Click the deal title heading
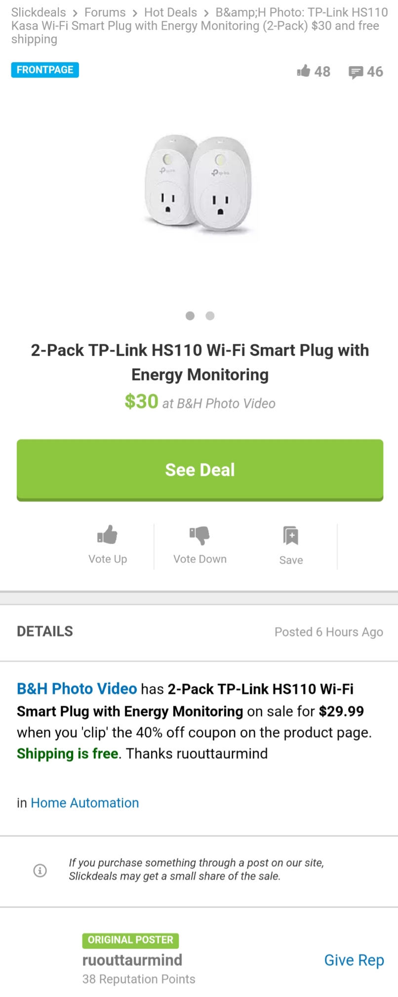398x997 pixels. coord(199,362)
